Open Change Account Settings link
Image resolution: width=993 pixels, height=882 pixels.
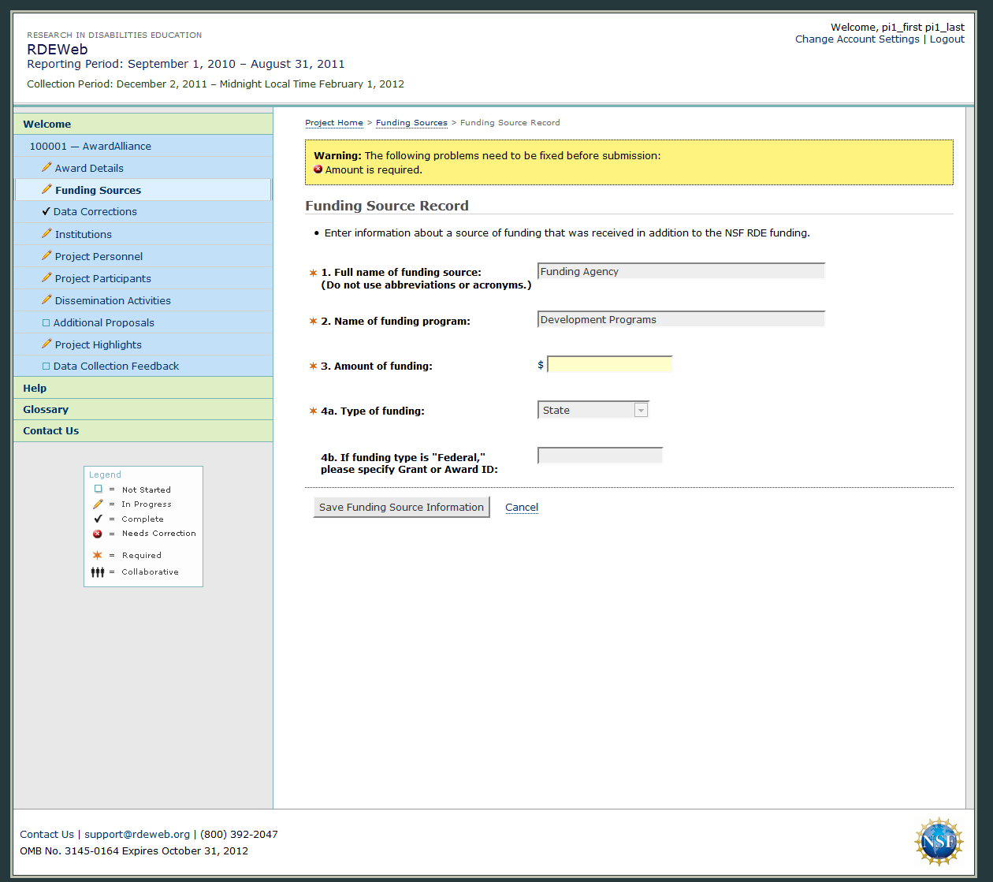(857, 39)
